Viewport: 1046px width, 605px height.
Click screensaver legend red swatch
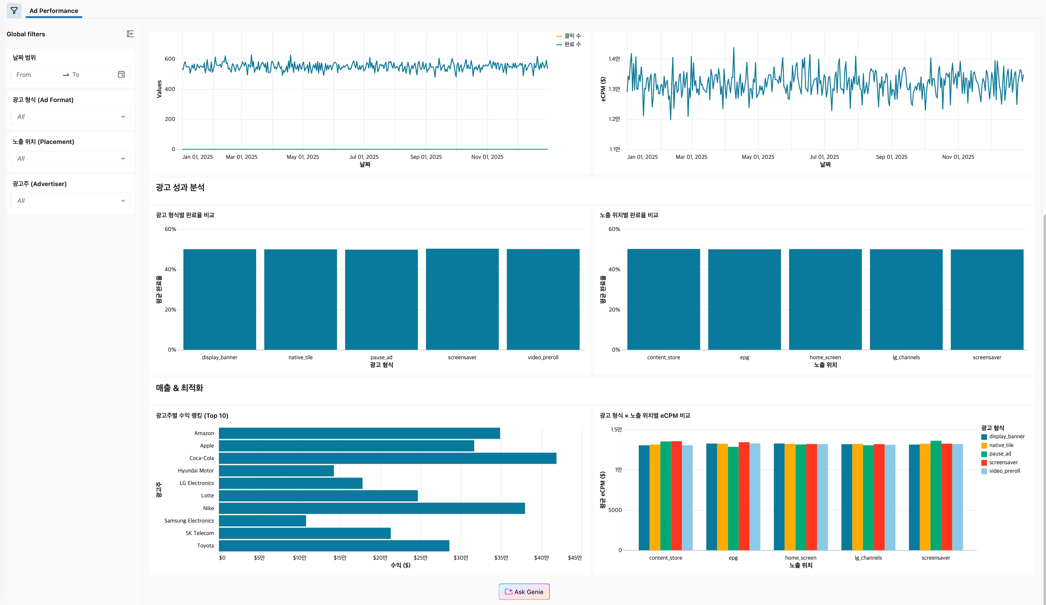point(984,463)
